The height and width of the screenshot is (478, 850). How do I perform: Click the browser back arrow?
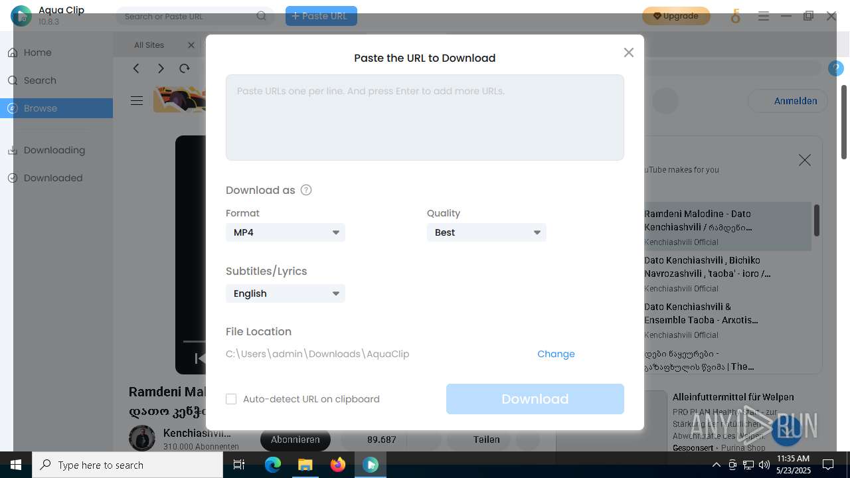pyautogui.click(x=136, y=68)
